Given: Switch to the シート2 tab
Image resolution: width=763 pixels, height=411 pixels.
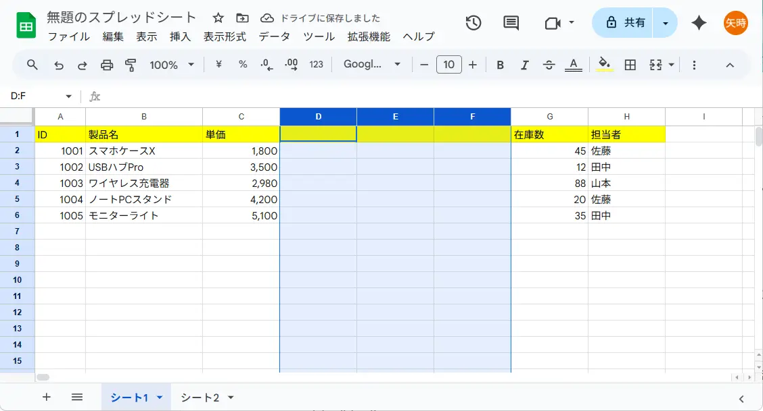Looking at the screenshot, I should tap(200, 398).
